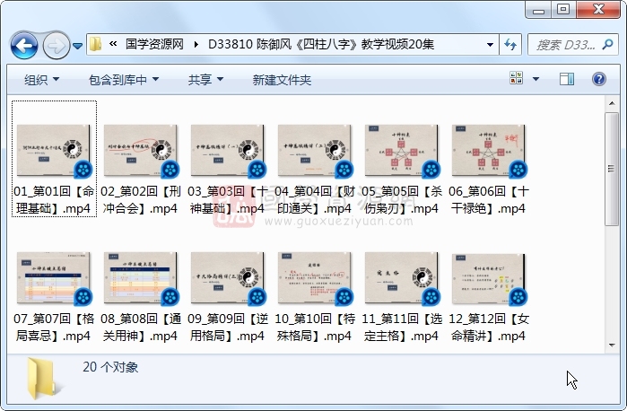Click filename text 09_第09回【逆用格局】.mp4
This screenshot has height=411, width=627.
coord(228,327)
